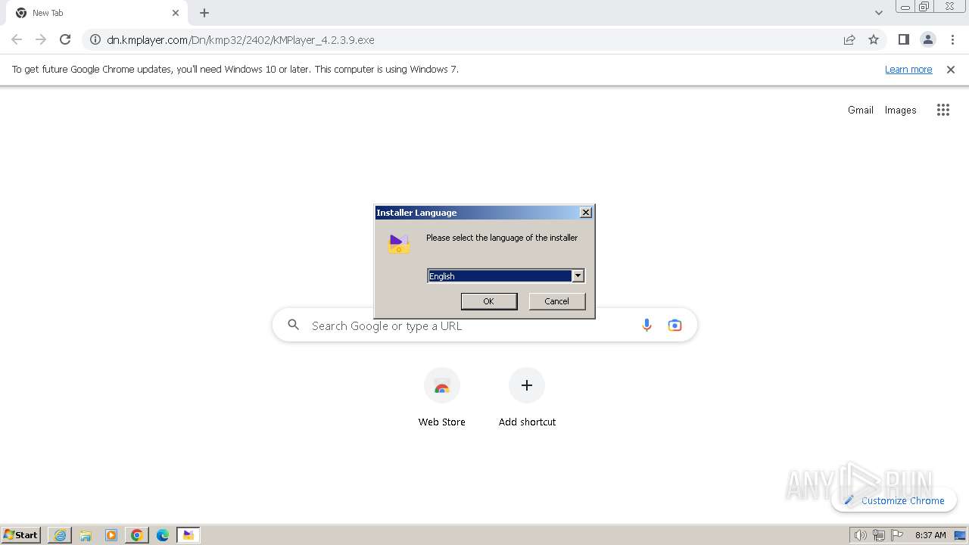This screenshot has height=545, width=969.
Task: Open volume control in tray
Action: point(860,535)
